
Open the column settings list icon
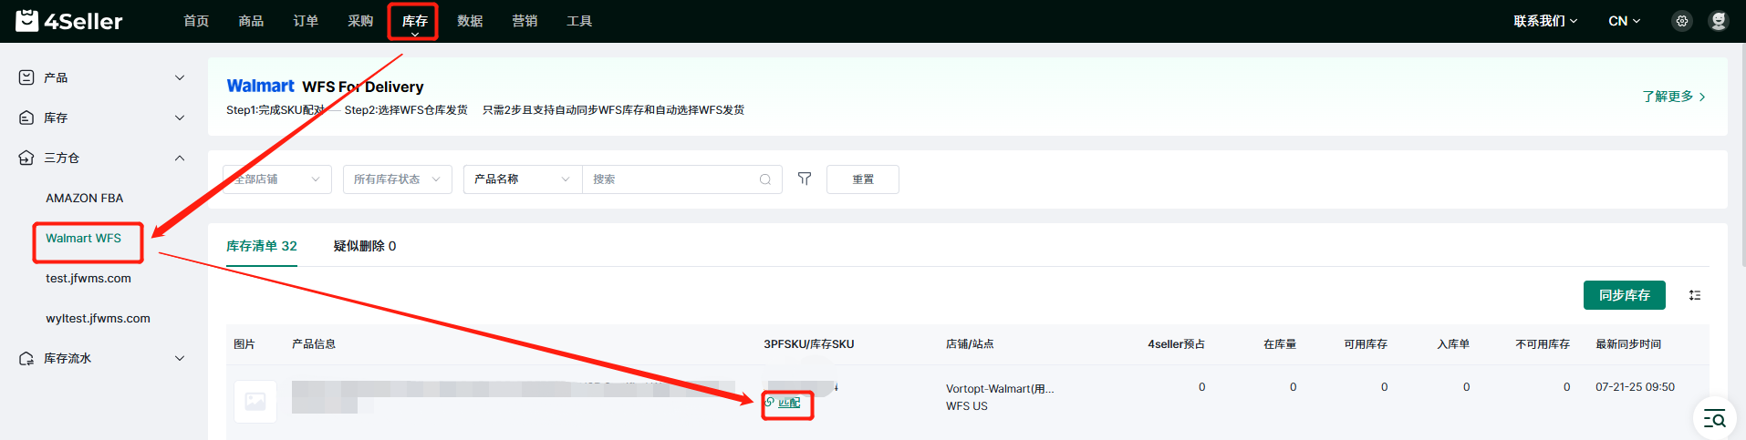click(1695, 295)
